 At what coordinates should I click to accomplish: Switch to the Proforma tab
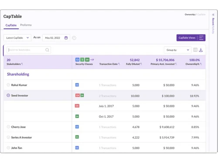[26, 25]
